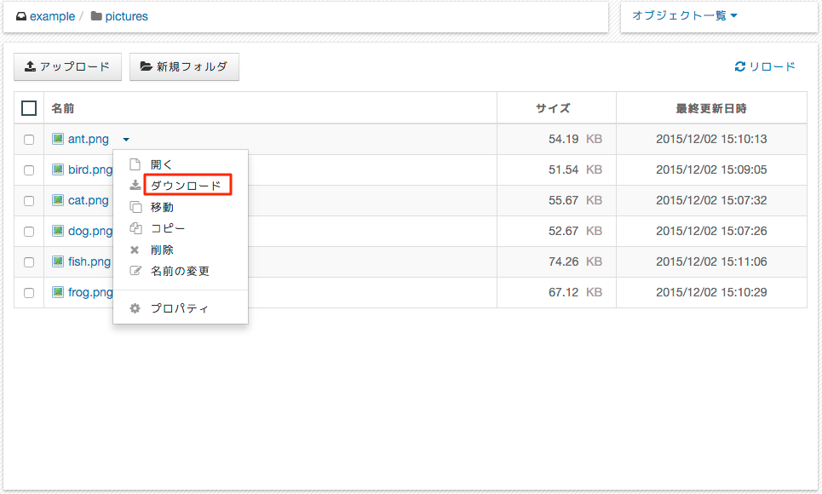Click the image icon beside cat.png
This screenshot has height=494, width=822.
(58, 200)
